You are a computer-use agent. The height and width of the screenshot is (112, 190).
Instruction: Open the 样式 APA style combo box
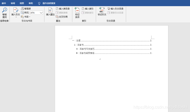click(36, 13)
